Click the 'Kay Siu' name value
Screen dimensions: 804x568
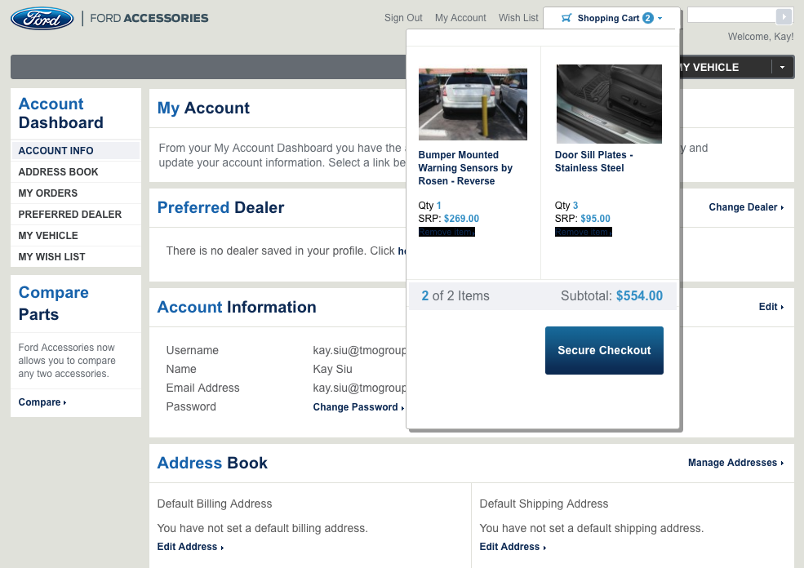click(x=332, y=369)
